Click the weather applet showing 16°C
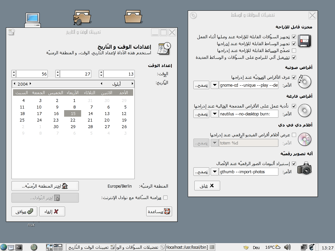The image size is (335, 251). click(x=274, y=247)
